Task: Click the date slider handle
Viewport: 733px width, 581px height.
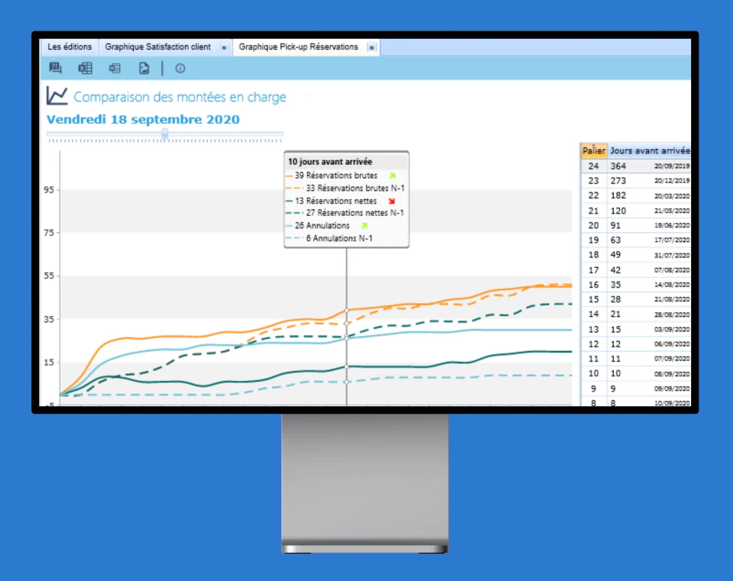Action: click(x=165, y=134)
